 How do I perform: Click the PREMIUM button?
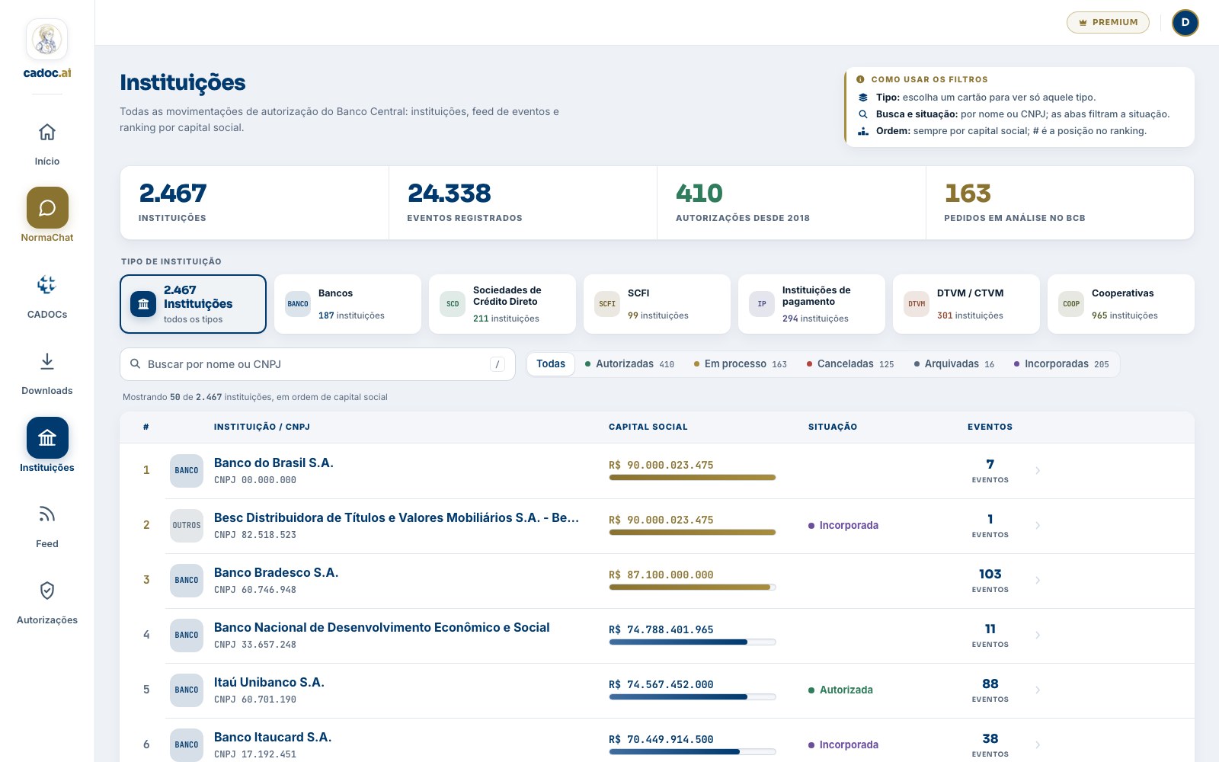click(1108, 23)
